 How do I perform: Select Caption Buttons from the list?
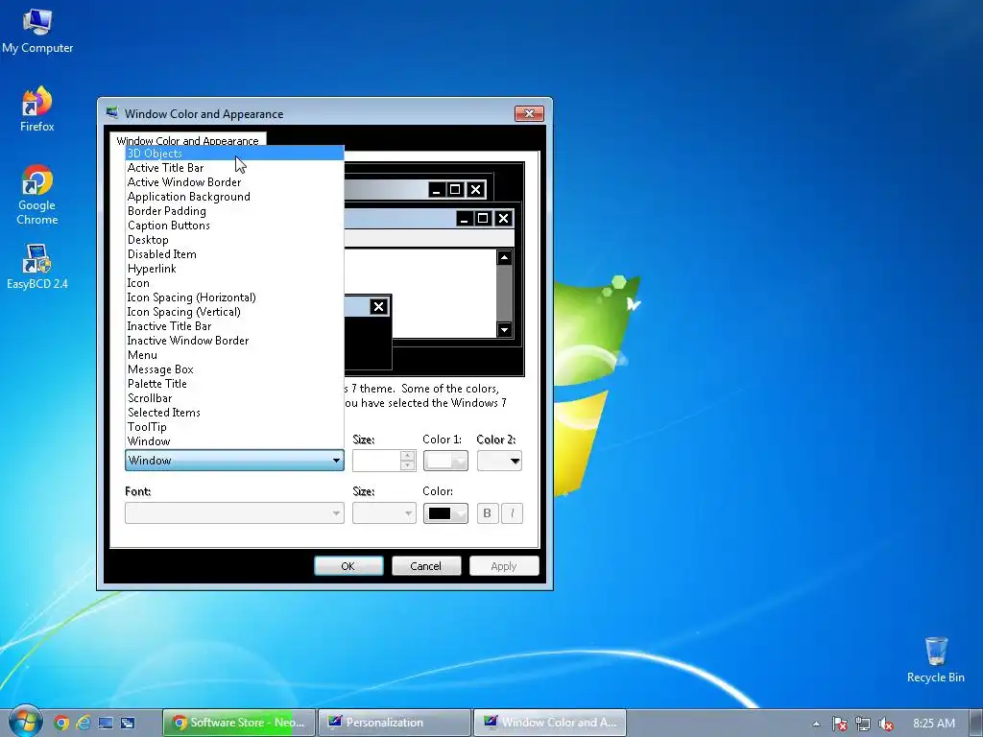pos(234,225)
